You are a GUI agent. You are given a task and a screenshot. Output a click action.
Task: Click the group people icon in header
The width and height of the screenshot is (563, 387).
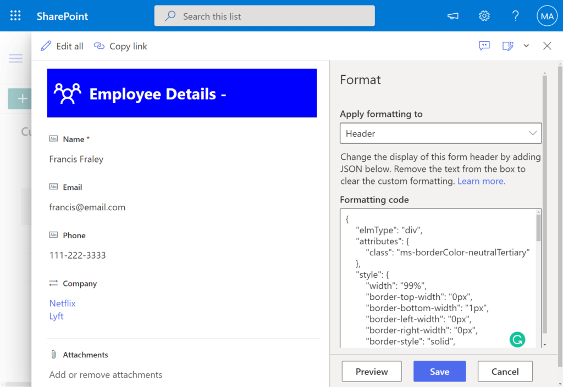[x=68, y=93]
